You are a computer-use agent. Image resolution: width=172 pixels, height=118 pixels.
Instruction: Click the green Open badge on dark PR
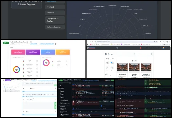click(61, 80)
